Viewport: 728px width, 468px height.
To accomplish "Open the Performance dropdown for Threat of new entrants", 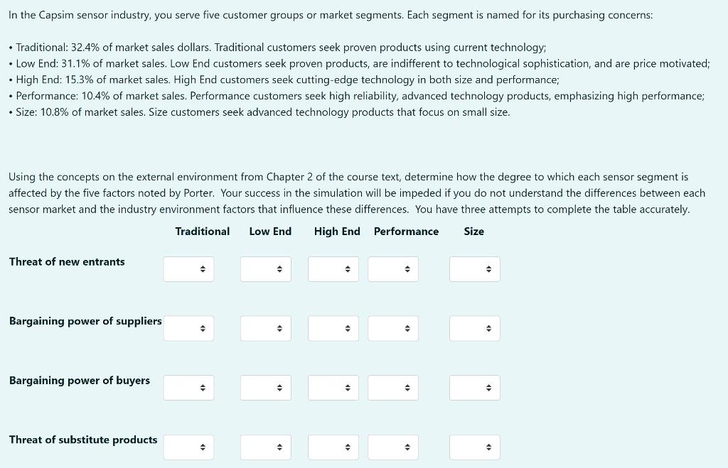I will [393, 268].
